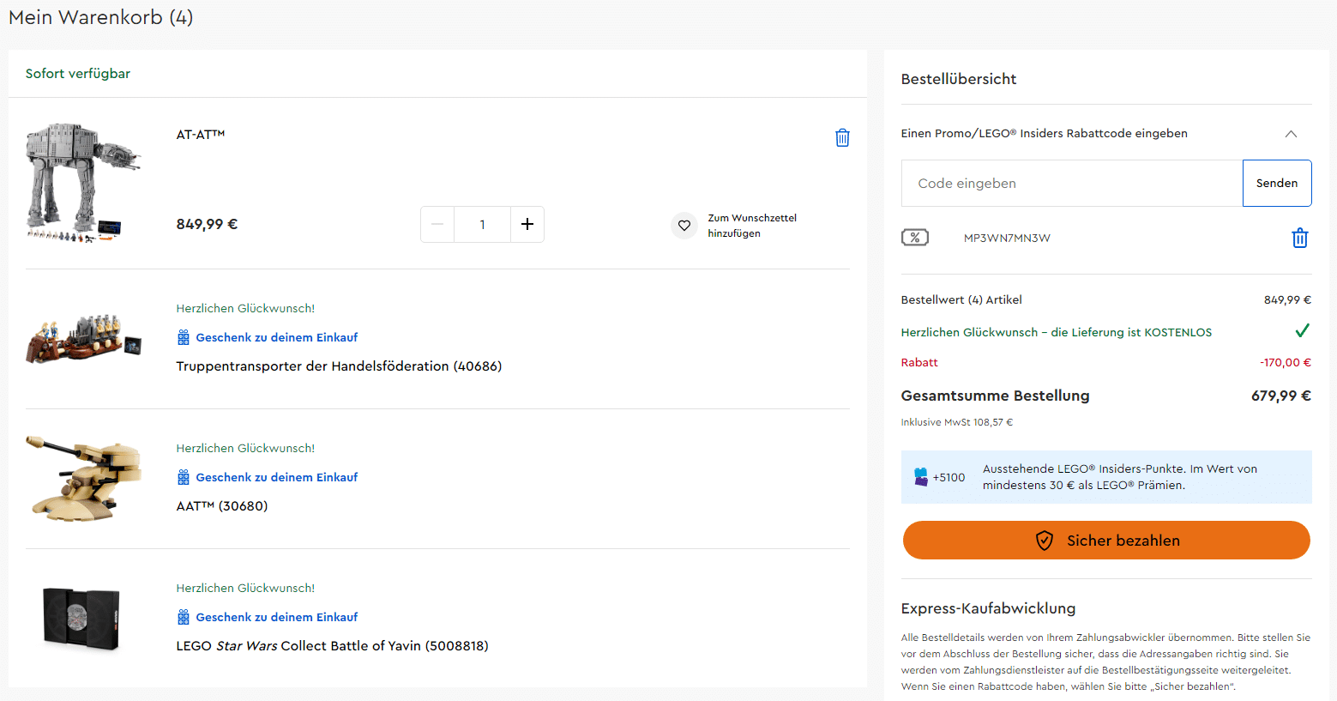
Task: Collapse the promo code section chevron
Action: 1291,134
